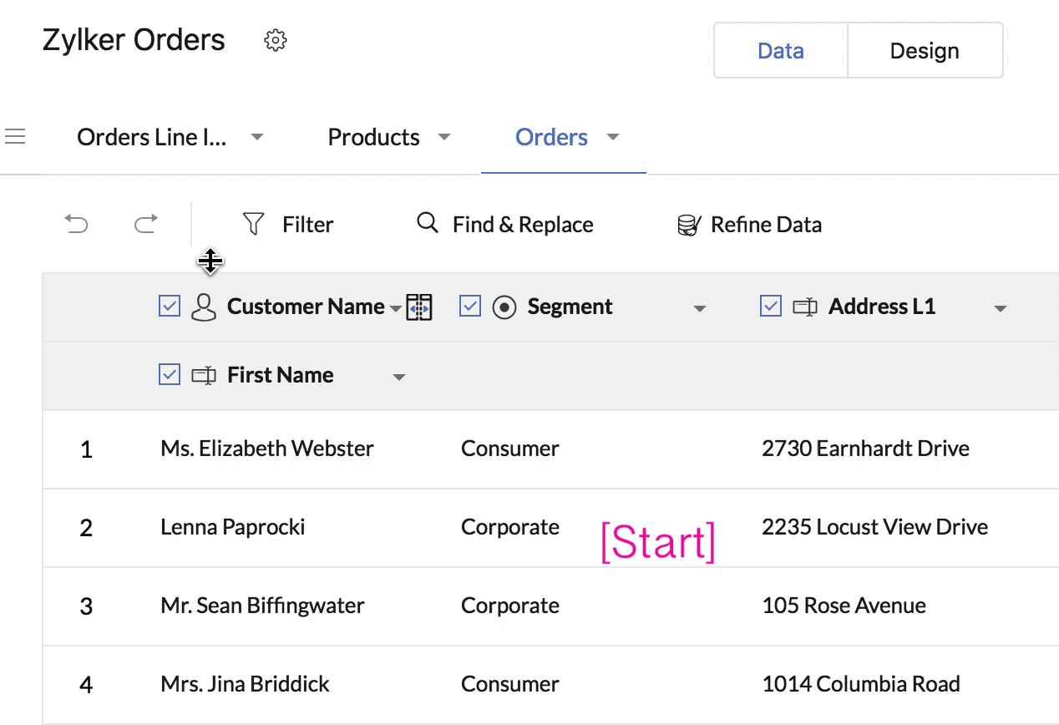This screenshot has width=1059, height=725.
Task: Open the Orders Line Items tab
Action: coord(152,137)
